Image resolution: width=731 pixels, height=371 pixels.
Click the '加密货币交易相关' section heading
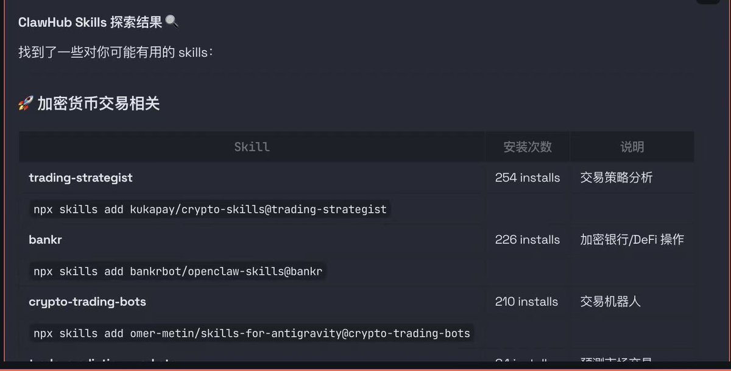(x=98, y=104)
